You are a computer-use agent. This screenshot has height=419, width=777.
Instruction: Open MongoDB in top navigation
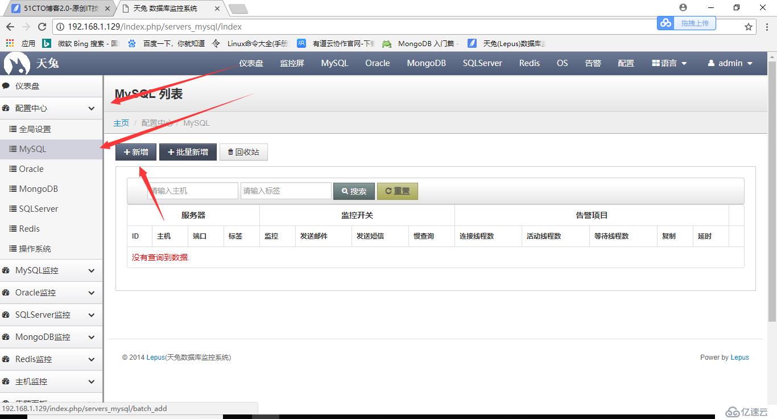point(427,63)
